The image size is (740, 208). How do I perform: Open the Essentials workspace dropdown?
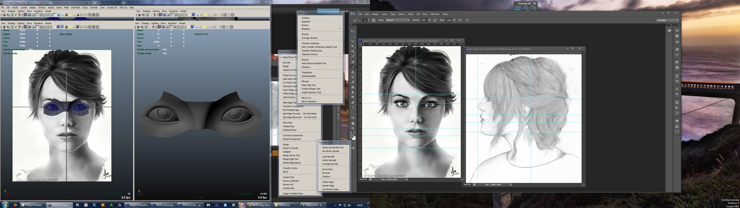tap(667, 20)
